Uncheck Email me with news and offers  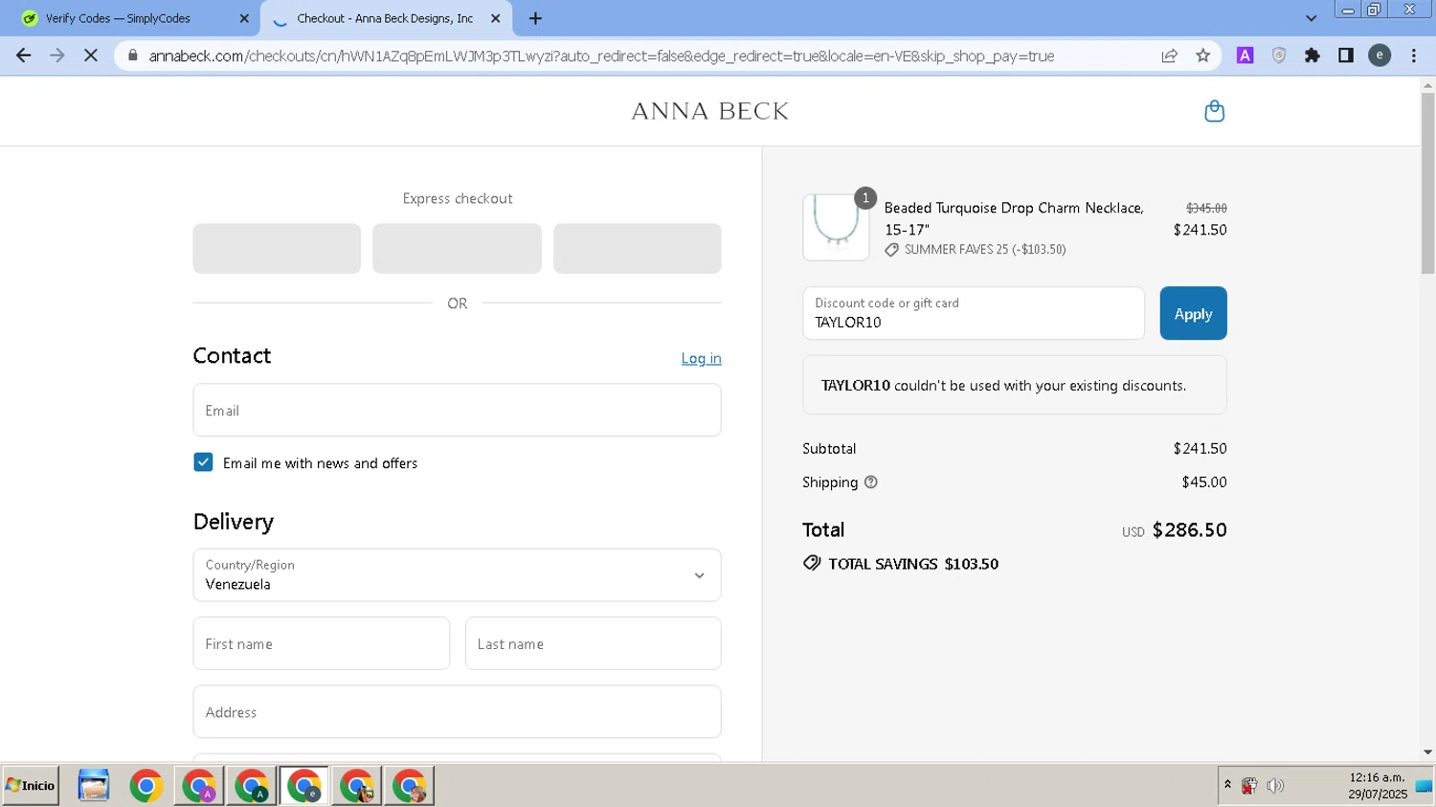point(203,462)
